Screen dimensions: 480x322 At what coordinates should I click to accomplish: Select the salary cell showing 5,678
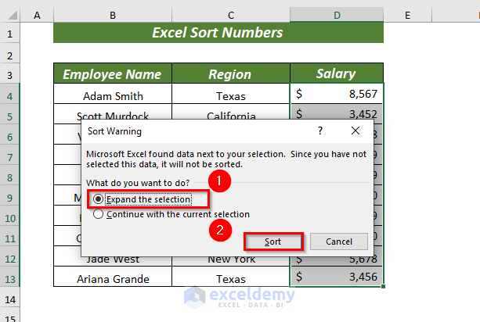pyautogui.click(x=337, y=260)
